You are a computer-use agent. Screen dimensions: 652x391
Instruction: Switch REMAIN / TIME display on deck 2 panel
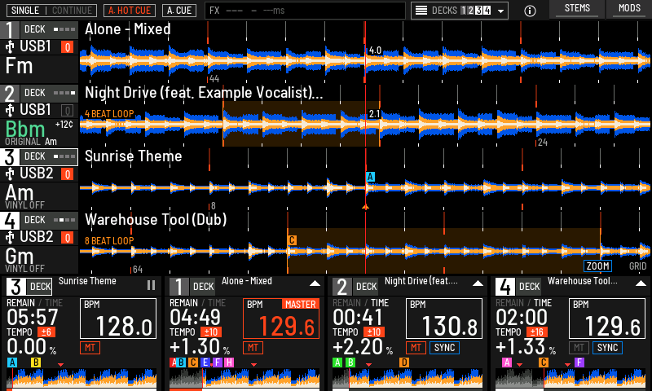[360, 303]
